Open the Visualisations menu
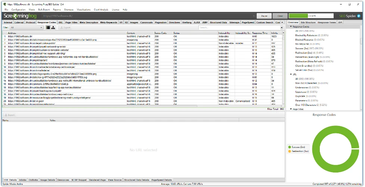Screen dimensions: 365x187 tap(84, 10)
